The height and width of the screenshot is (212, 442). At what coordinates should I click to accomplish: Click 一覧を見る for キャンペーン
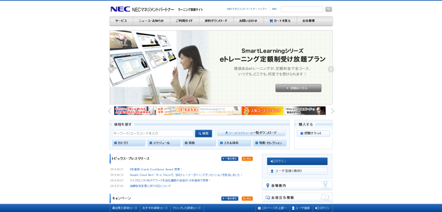[x=230, y=199]
